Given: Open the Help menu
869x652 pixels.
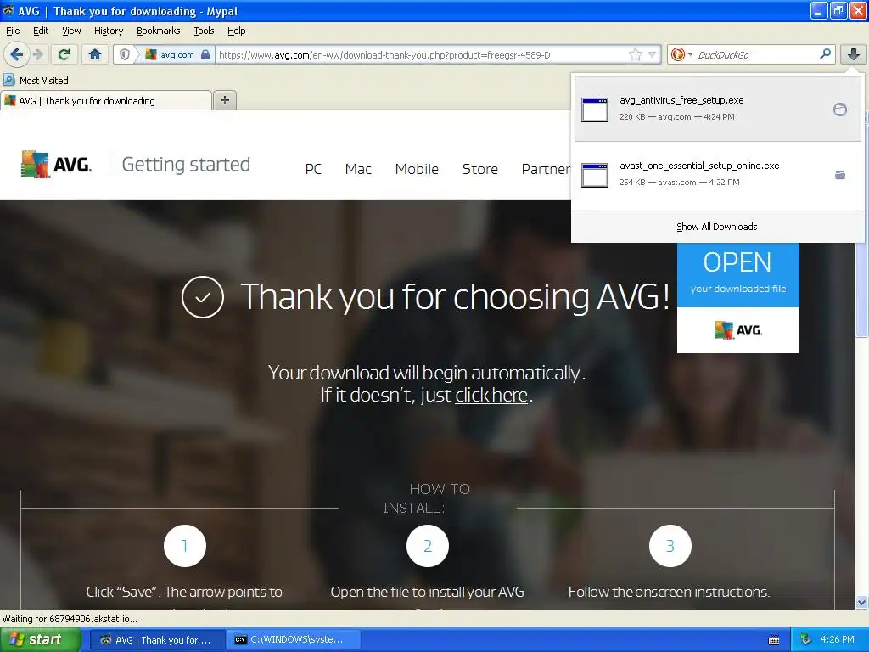Looking at the screenshot, I should [237, 31].
